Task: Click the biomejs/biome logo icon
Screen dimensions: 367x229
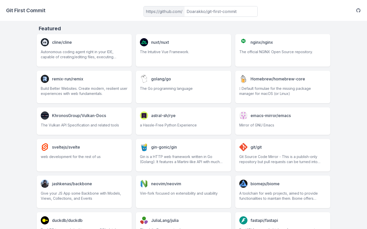Action: coord(243,184)
